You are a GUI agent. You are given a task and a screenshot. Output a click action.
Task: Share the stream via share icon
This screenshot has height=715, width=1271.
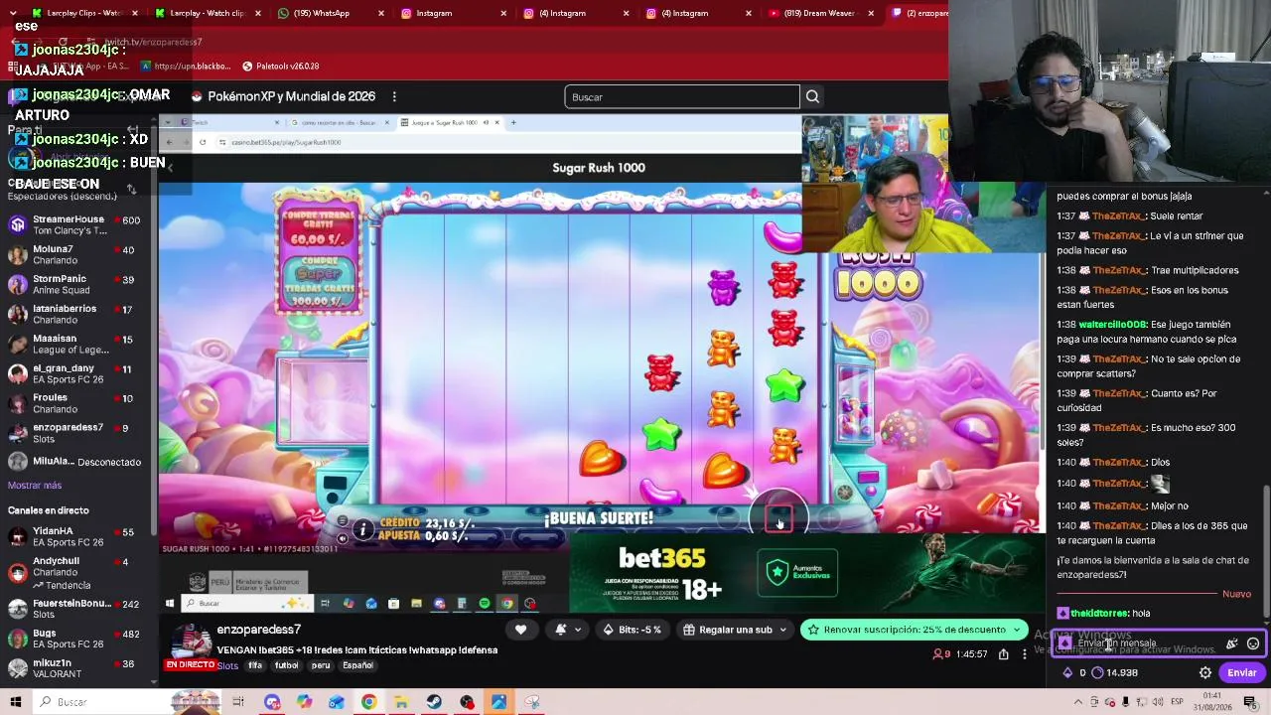pyautogui.click(x=1004, y=654)
